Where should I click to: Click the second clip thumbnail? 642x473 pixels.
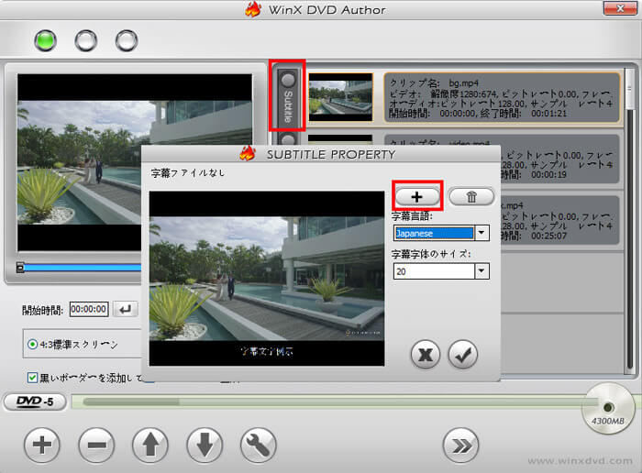(x=340, y=139)
